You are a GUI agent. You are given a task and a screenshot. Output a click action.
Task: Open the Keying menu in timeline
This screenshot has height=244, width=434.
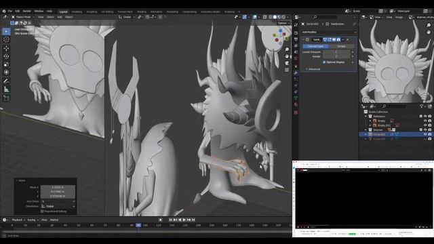(x=33, y=220)
